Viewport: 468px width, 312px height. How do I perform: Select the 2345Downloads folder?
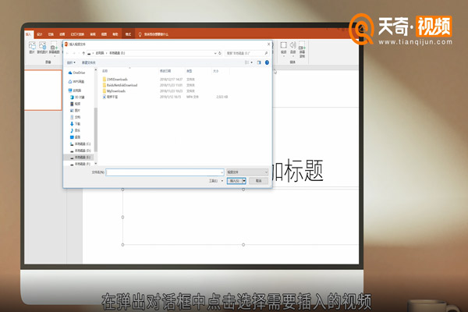115,80
